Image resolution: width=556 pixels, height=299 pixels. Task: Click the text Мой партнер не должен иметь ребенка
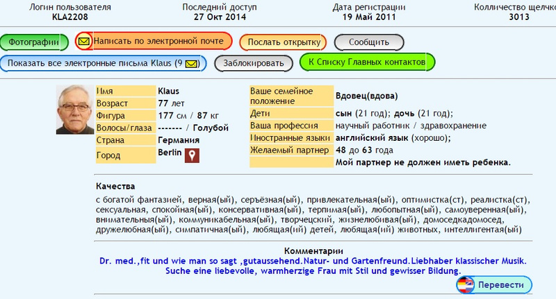[x=423, y=162]
